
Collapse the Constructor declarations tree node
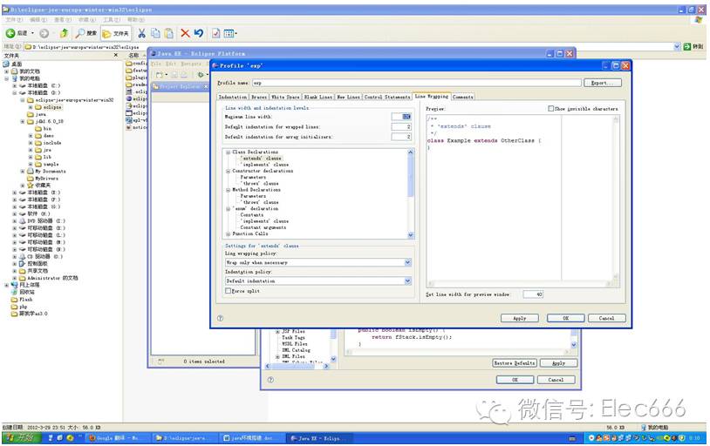click(x=229, y=171)
